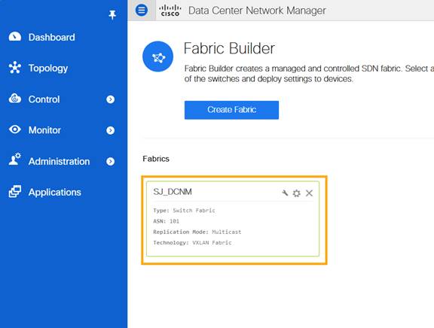Open the Dashboard gauge icon
Image resolution: width=434 pixels, height=328 pixels.
[x=14, y=37]
